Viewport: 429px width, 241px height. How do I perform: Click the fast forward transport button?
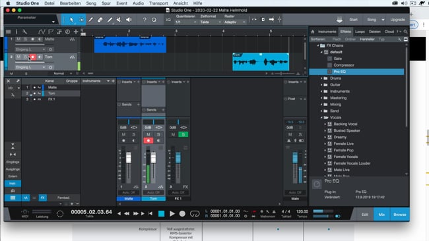[x=135, y=213]
